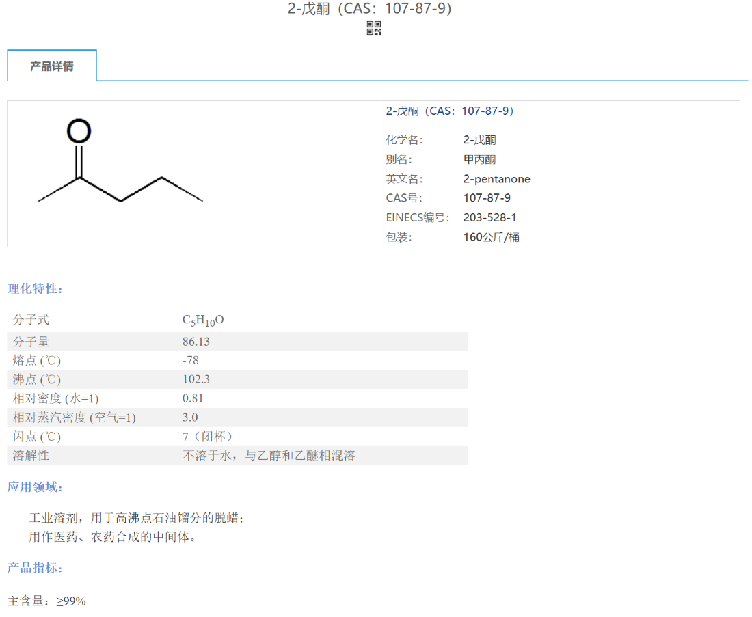Click the CAS号 value 107-87-9
The width and height of the screenshot is (752, 617).
(x=487, y=198)
